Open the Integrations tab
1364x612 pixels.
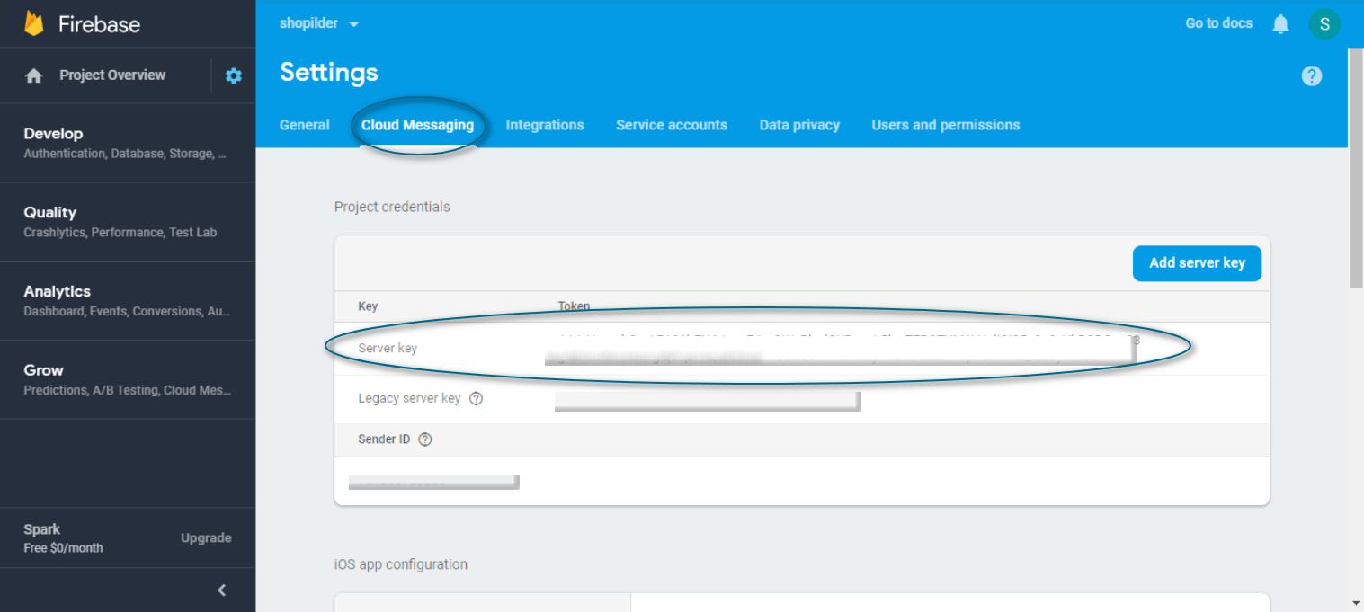coord(545,125)
